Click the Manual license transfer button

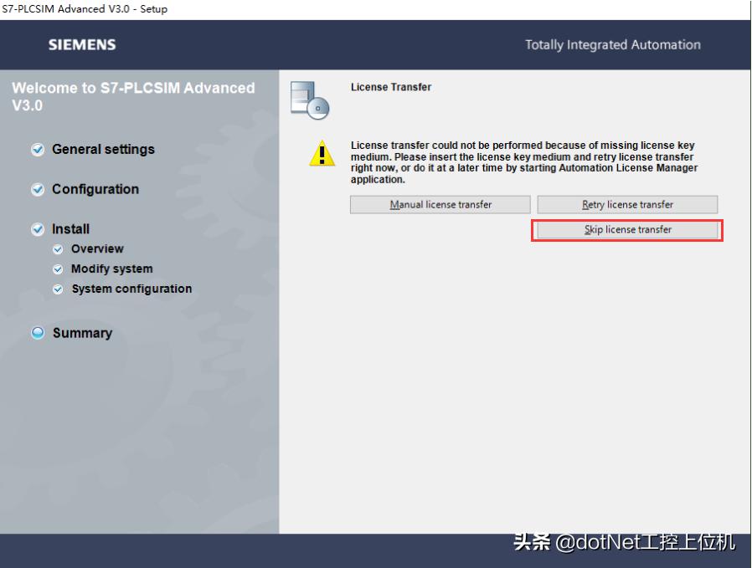point(440,204)
